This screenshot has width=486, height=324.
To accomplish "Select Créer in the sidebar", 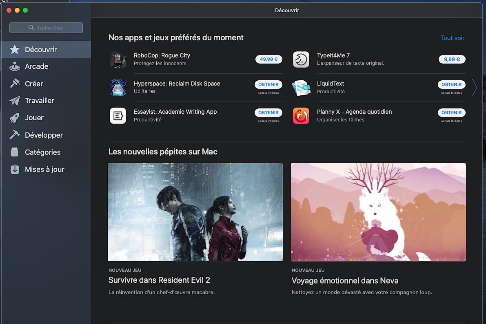I will click(46, 84).
